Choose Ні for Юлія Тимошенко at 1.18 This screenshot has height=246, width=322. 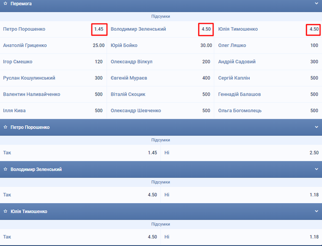point(314,236)
